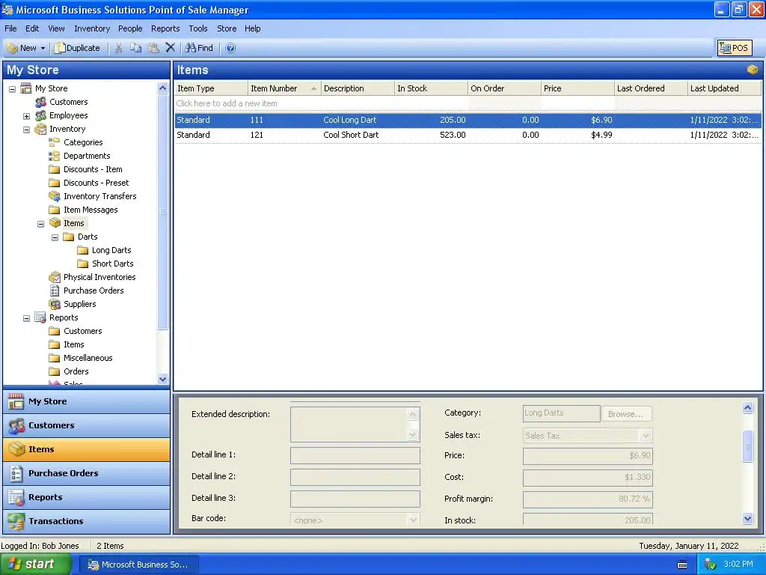Launch POS from the toolbar button
This screenshot has height=575, width=766.
pos(735,48)
